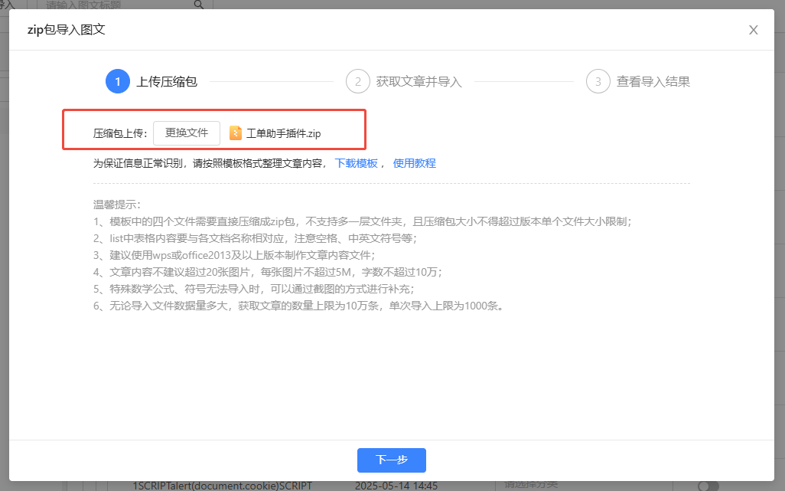
Task: Click the 1SCRIPTalert(document.cookie)SCRIPT row title
Action: (x=223, y=486)
